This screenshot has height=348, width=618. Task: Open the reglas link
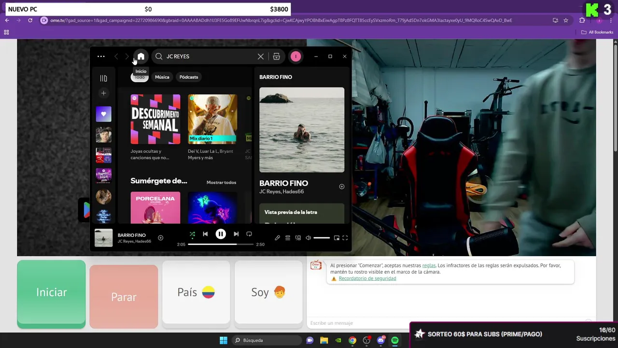[x=429, y=265]
